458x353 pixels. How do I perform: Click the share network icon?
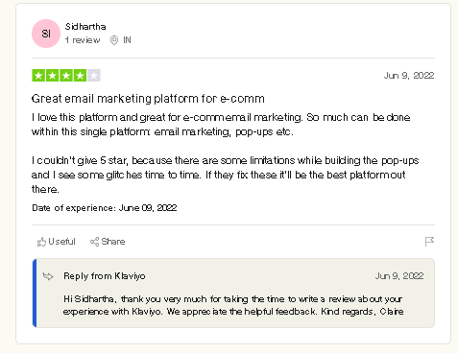coord(94,242)
